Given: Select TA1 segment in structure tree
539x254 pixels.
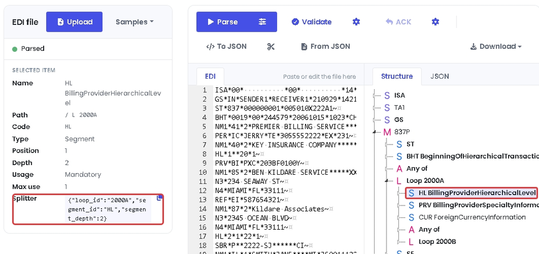Looking at the screenshot, I should click(399, 107).
